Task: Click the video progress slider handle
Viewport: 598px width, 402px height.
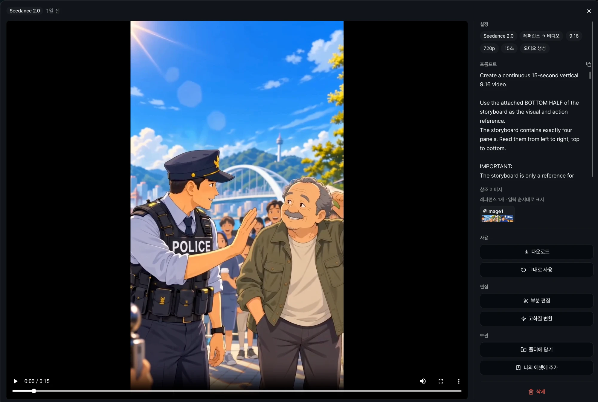Action: click(34, 391)
